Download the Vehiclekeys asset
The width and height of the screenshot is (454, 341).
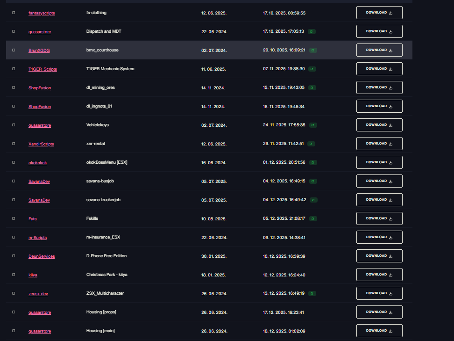click(x=379, y=125)
